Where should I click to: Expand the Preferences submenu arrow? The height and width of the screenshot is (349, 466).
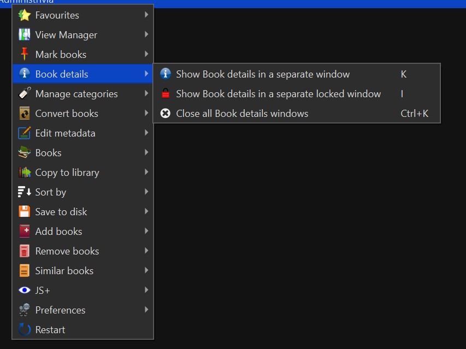coord(146,310)
